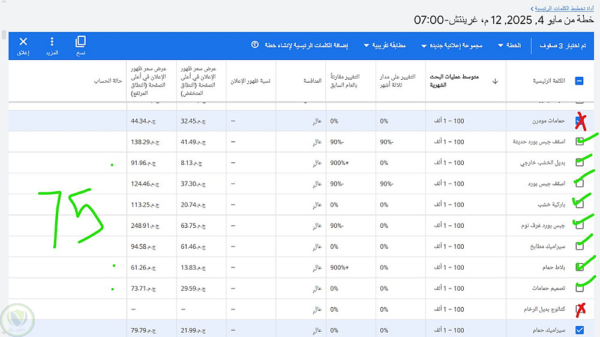This screenshot has width=600, height=337.
Task: Click إضافة الكلمات الرئيسية لإنشاء خطة button
Action: point(308,46)
